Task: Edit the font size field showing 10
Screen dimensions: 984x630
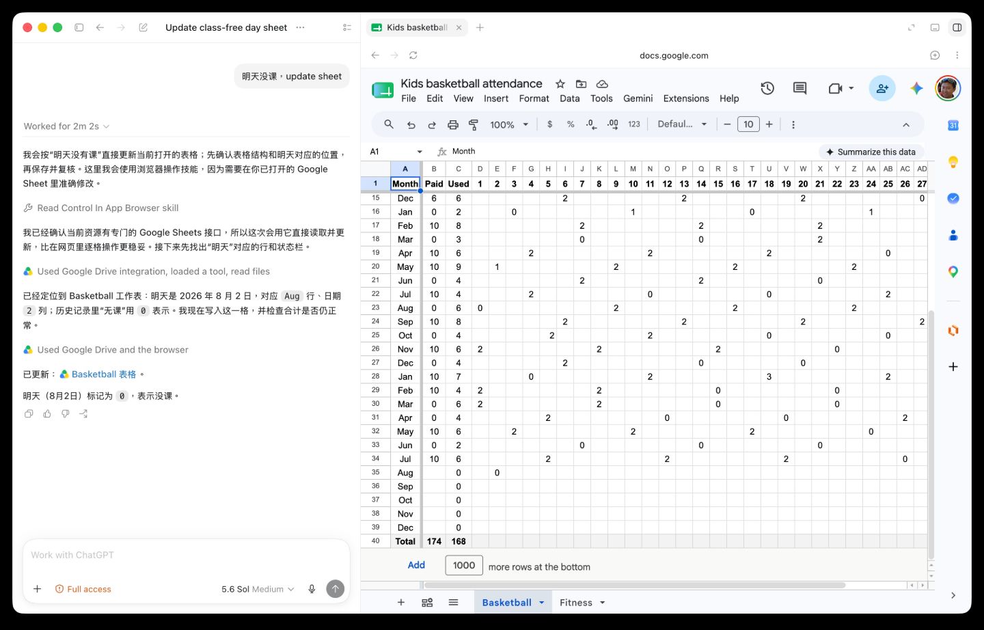Action: click(748, 124)
